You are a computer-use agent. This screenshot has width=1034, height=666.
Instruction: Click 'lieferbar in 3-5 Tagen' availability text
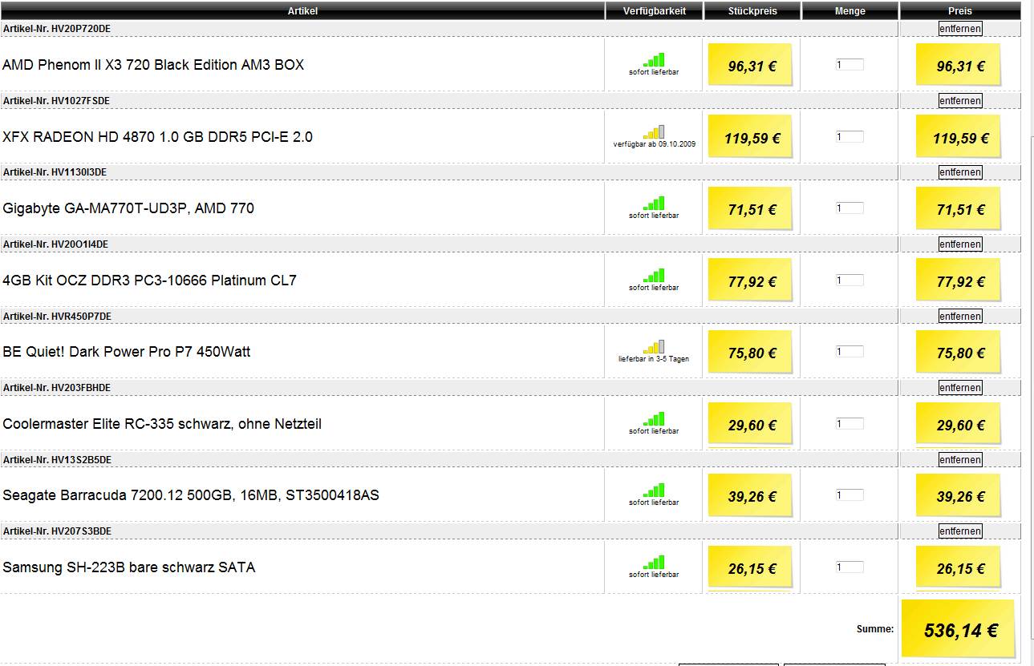tap(654, 359)
